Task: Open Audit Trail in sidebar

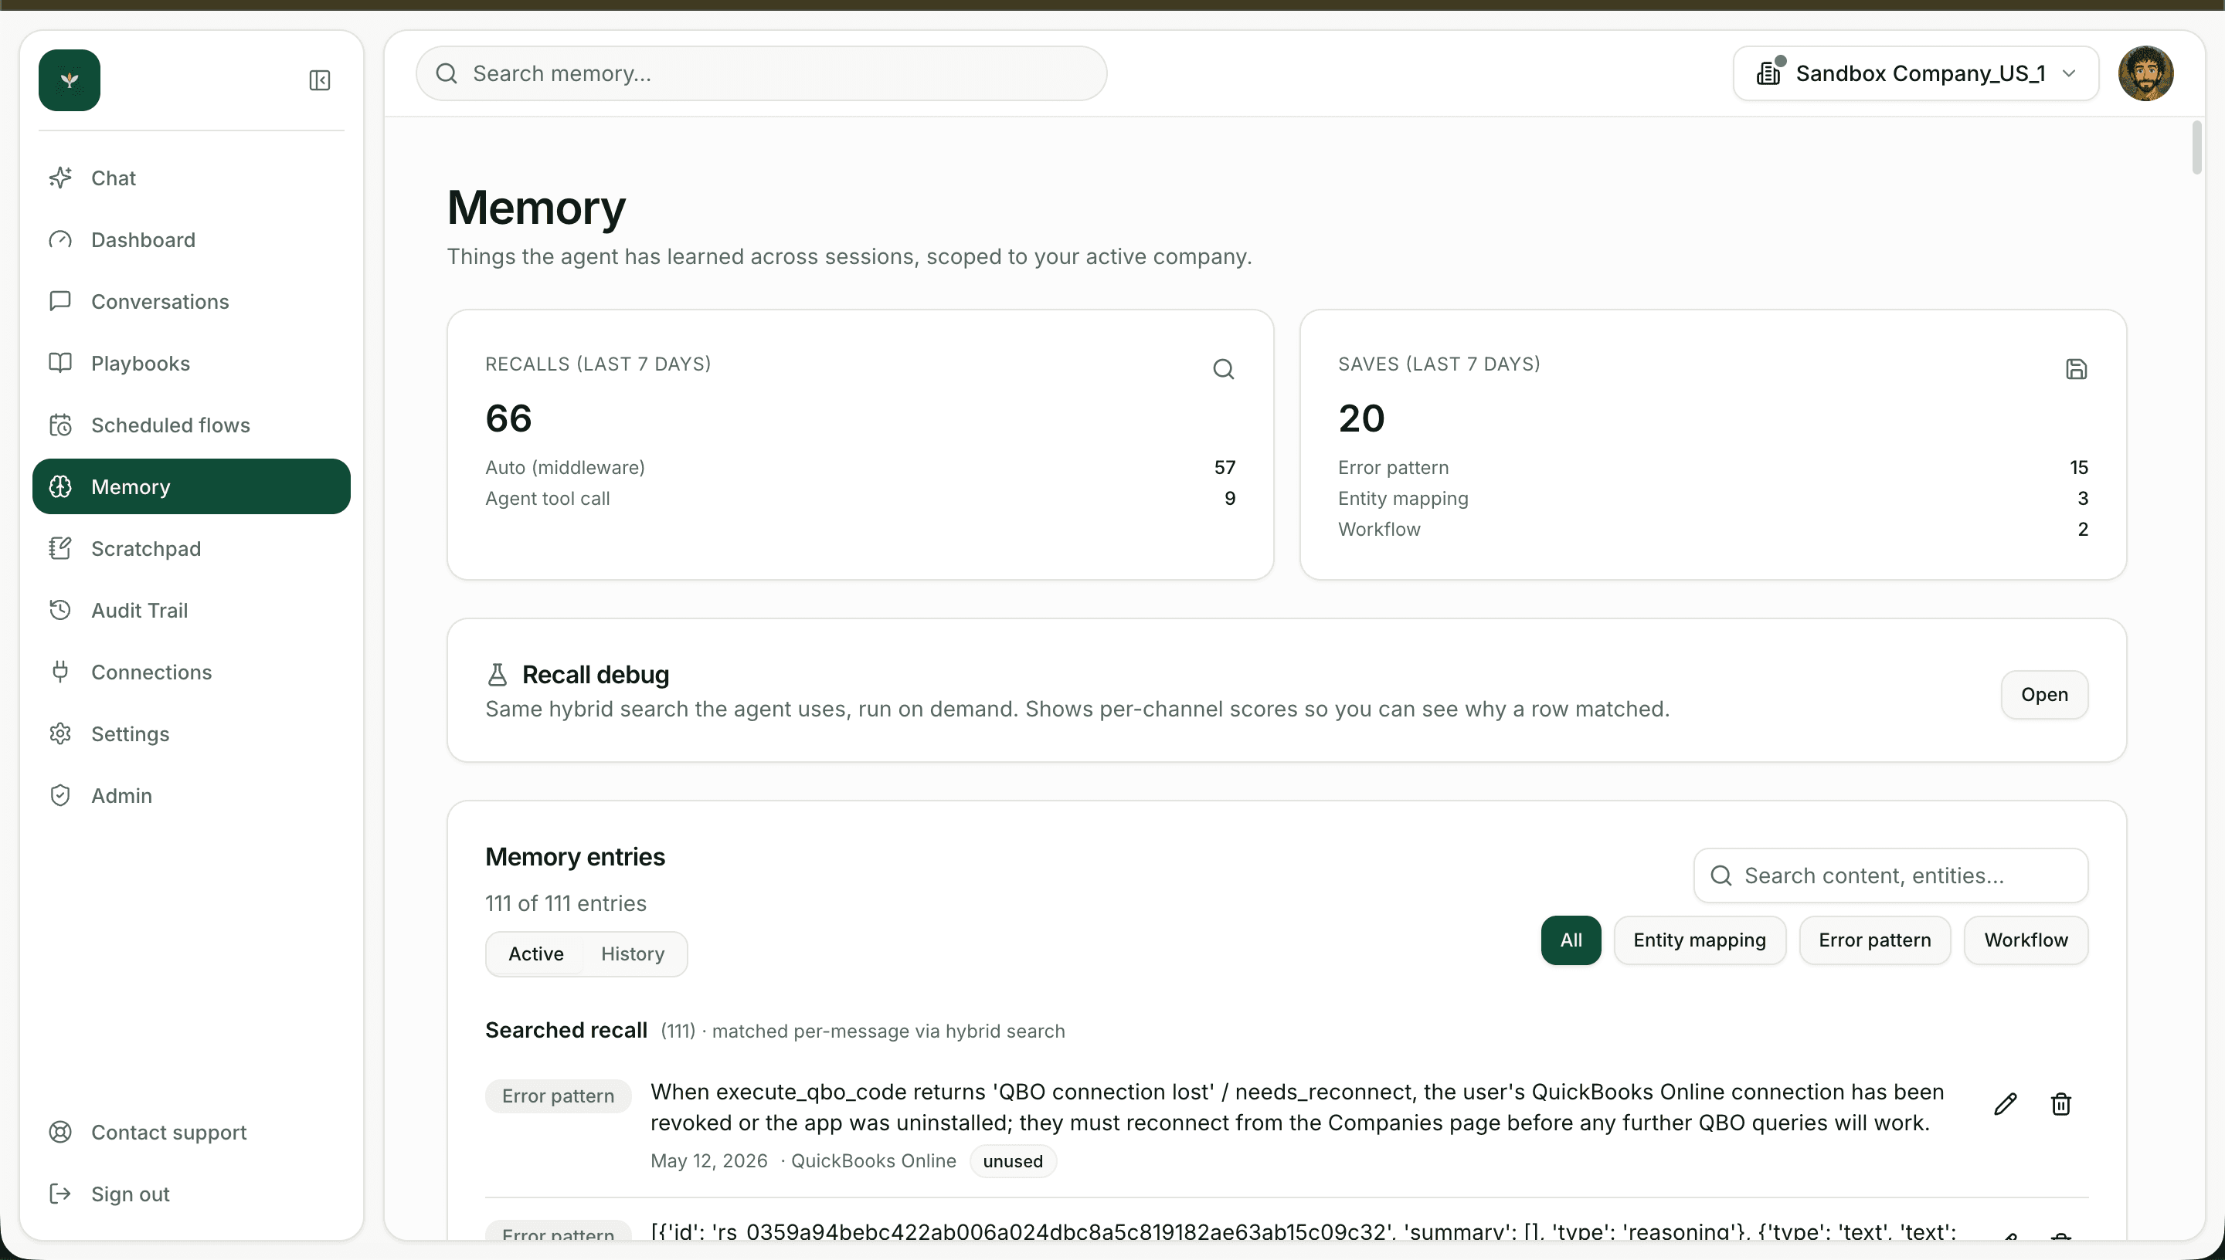Action: (192, 610)
